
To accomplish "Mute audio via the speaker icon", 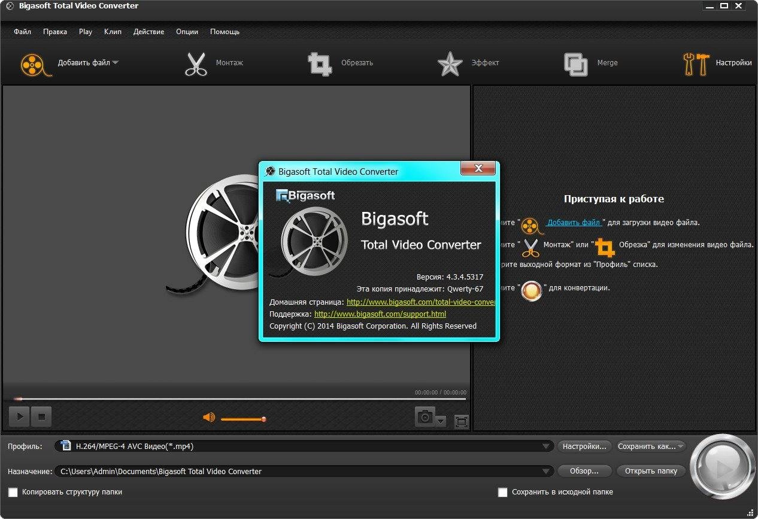I will click(209, 417).
